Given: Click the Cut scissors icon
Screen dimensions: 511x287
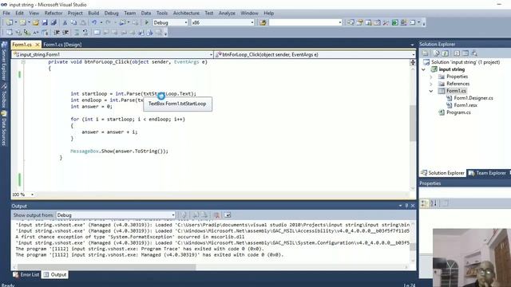Looking at the screenshot, I should coord(65,22).
